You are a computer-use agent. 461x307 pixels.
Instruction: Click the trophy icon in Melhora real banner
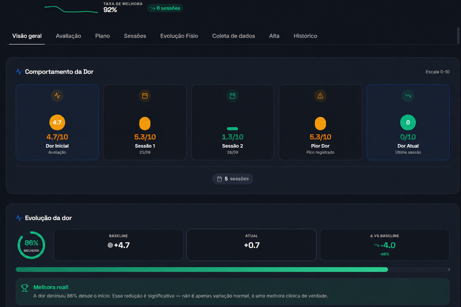click(x=25, y=288)
